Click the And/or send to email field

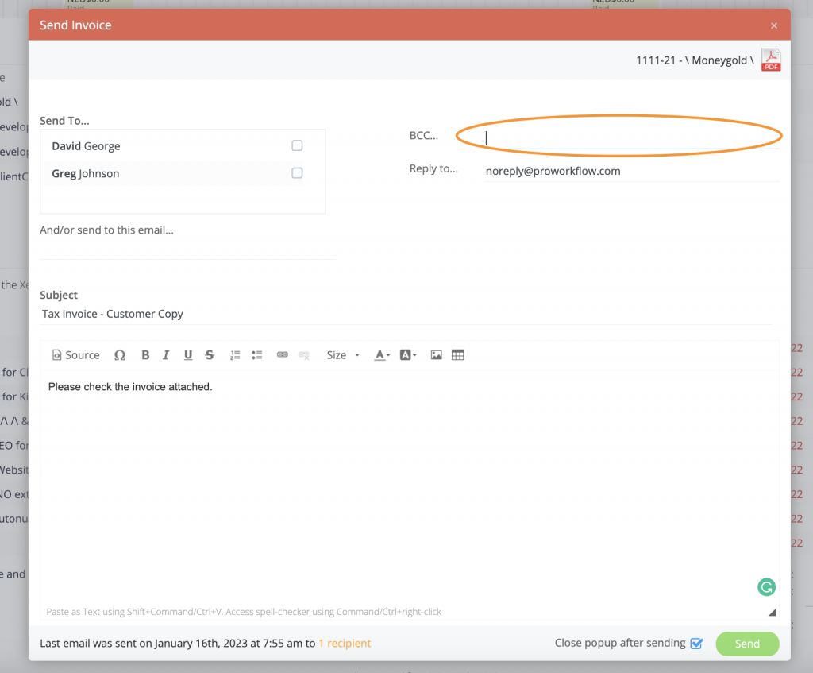coord(187,249)
